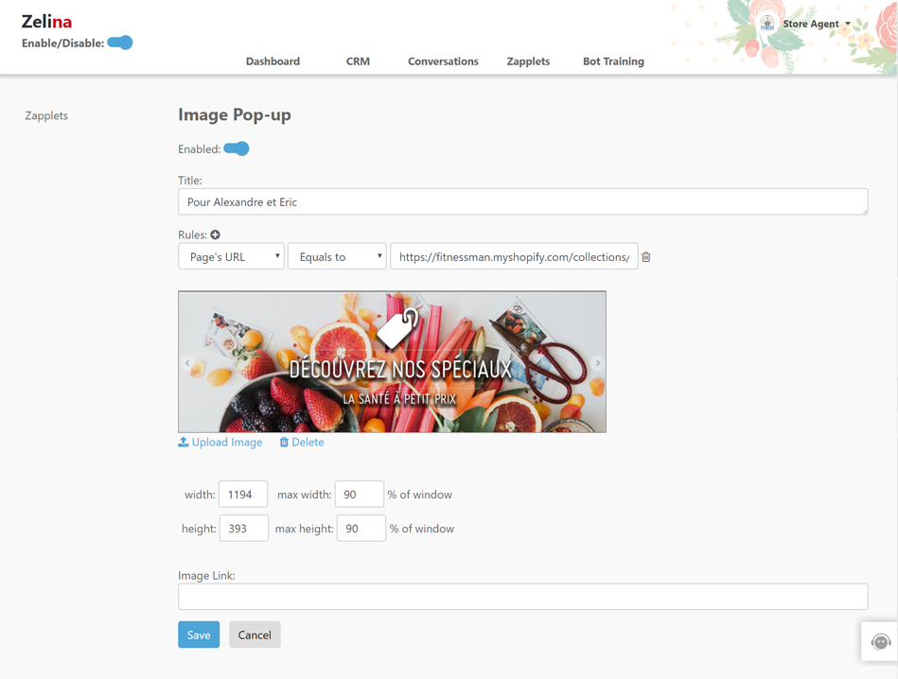Open the Page's URL rule dropdown
898x679 pixels.
point(232,256)
